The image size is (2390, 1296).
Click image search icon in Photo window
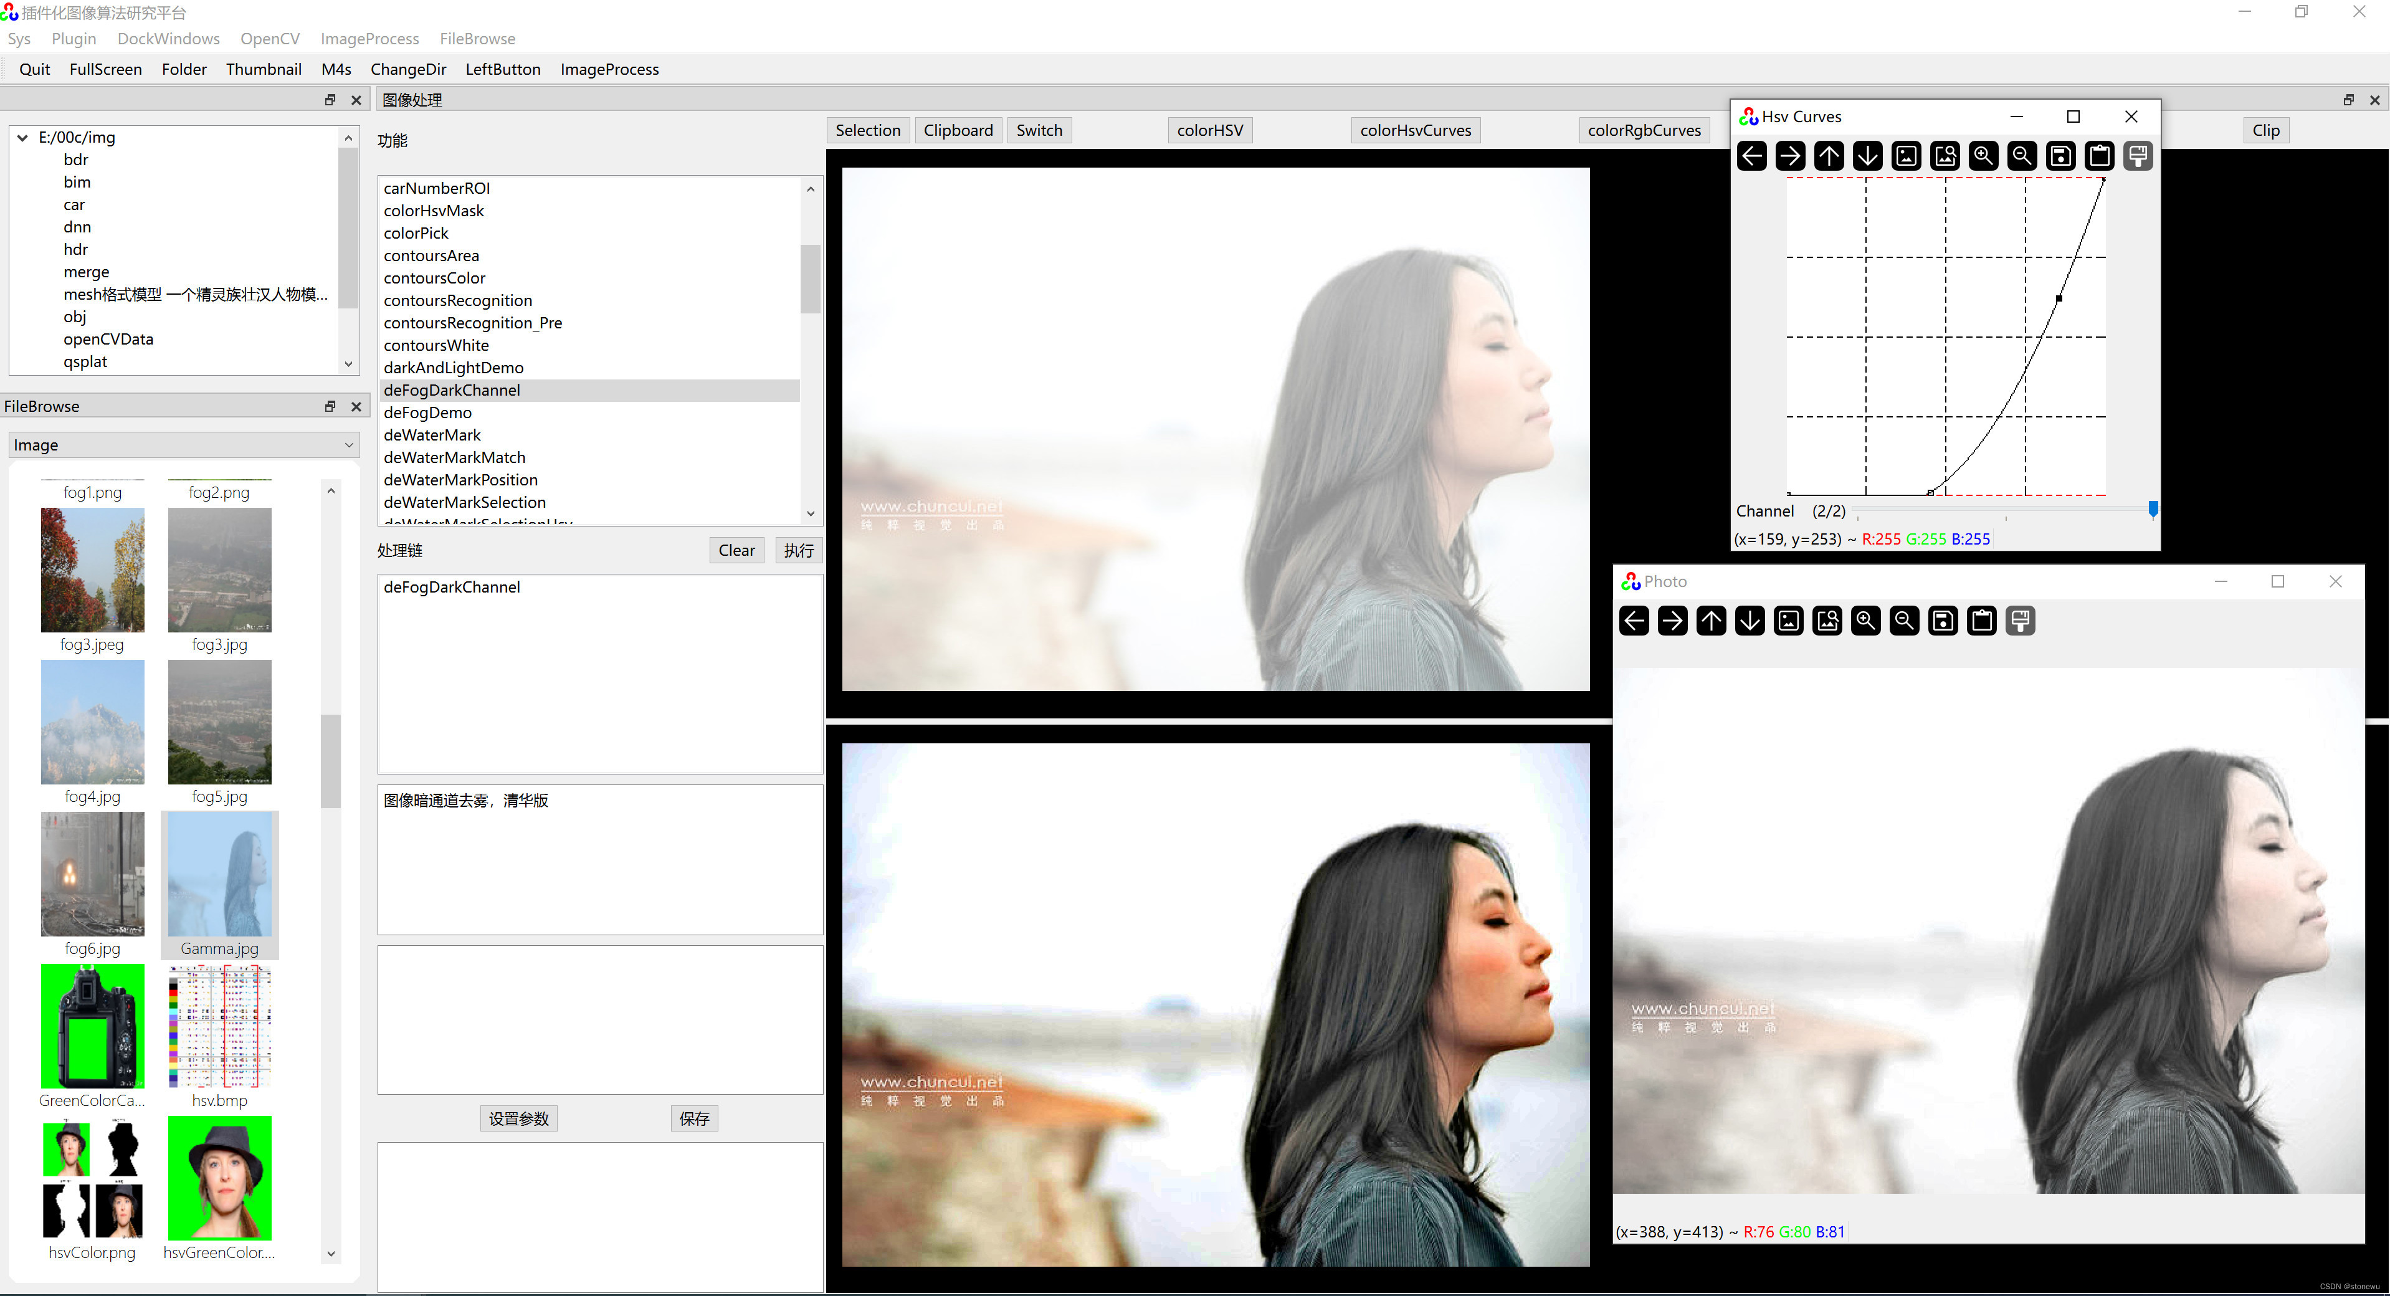point(1827,621)
